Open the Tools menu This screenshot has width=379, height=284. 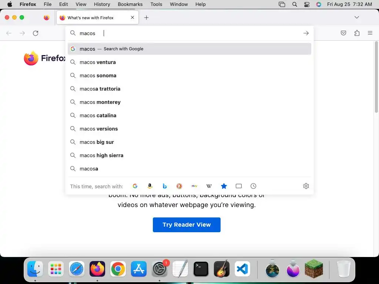pos(156,4)
